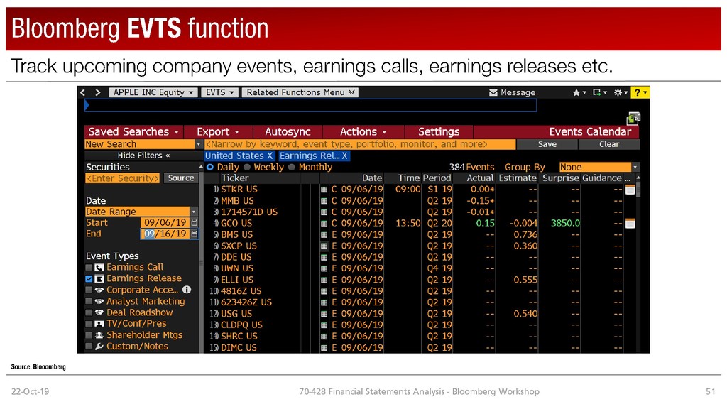
Task: Open the Message envelope icon
Action: [493, 92]
